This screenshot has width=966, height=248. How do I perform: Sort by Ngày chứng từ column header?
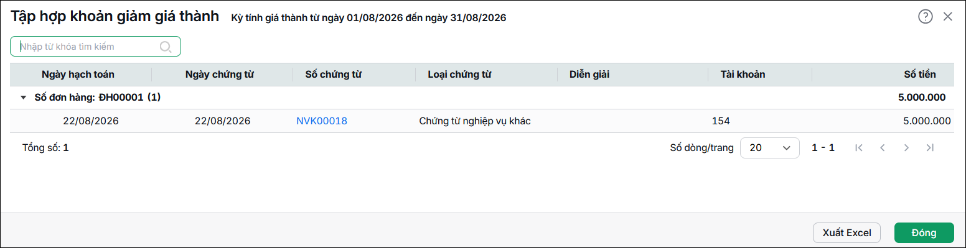(220, 75)
